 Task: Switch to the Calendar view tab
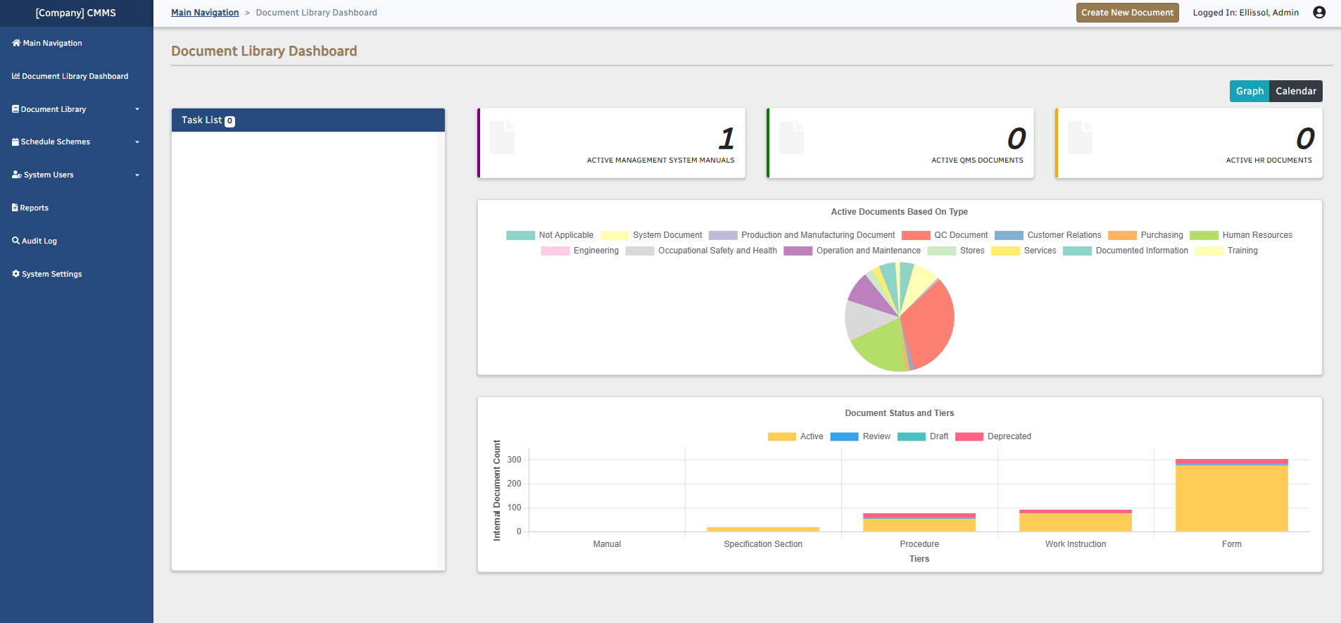(1296, 91)
